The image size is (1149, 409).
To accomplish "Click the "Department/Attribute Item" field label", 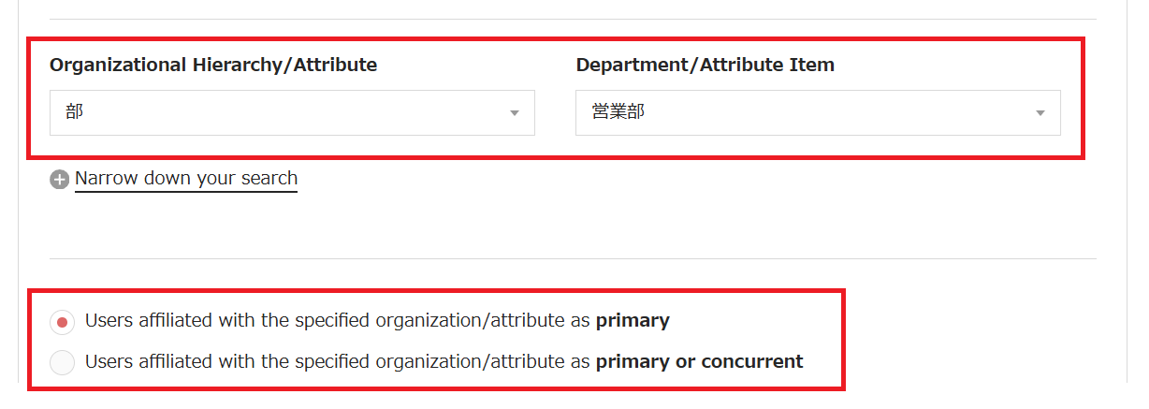I will click(705, 65).
